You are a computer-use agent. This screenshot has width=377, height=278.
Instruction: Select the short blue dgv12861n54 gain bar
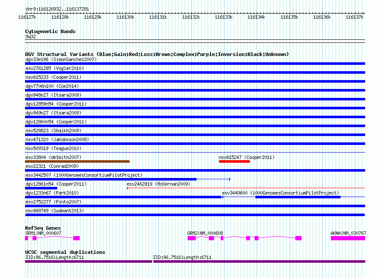tap(41, 188)
